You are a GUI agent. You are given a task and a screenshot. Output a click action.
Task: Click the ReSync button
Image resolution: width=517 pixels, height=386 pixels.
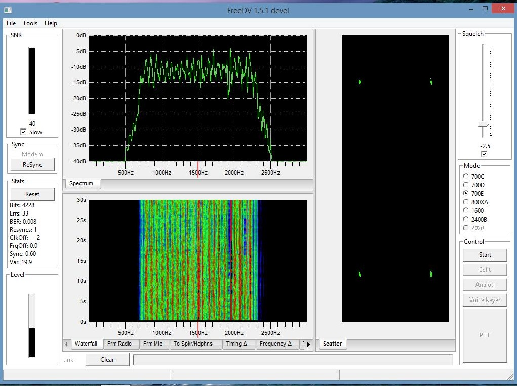[x=32, y=165]
